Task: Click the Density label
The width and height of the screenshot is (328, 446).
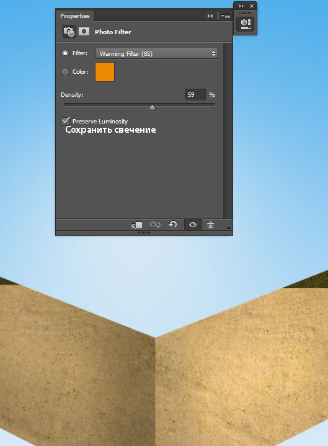Action: tap(72, 95)
